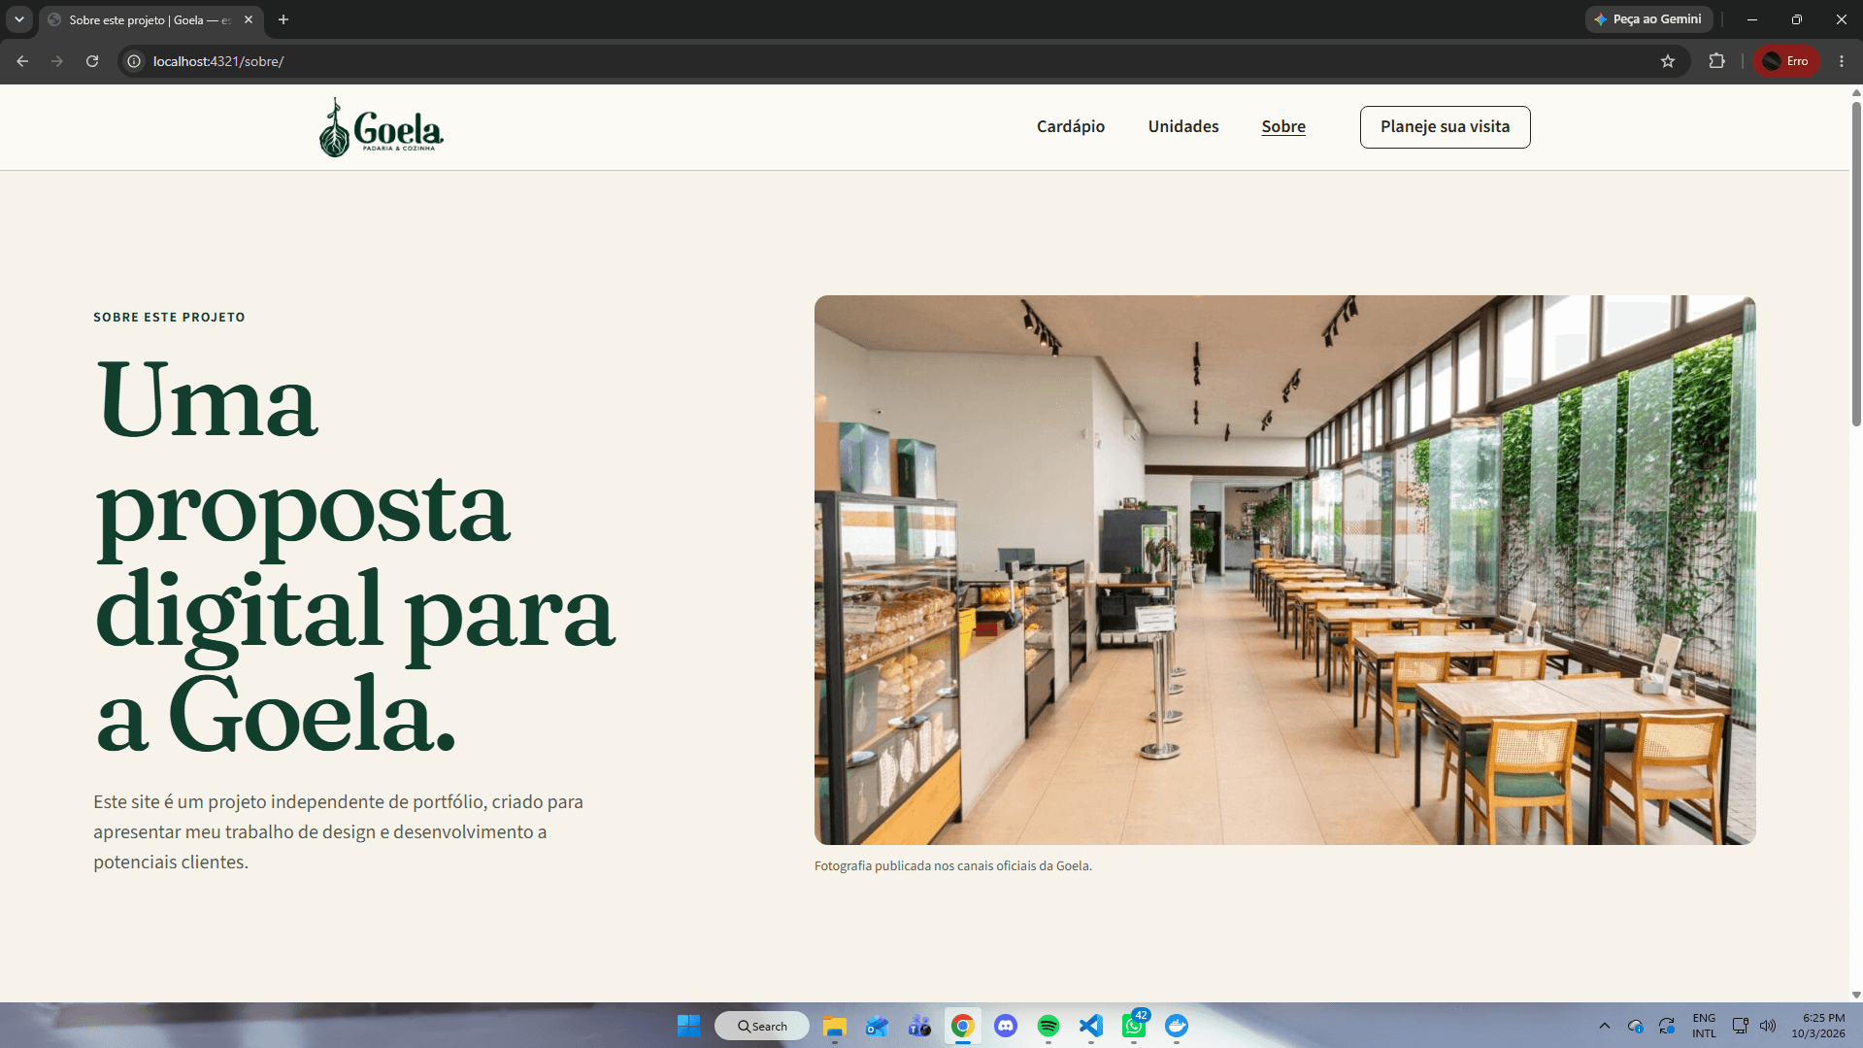Open Visual Studio Code from taskbar
This screenshot has width=1863, height=1048.
(1091, 1026)
